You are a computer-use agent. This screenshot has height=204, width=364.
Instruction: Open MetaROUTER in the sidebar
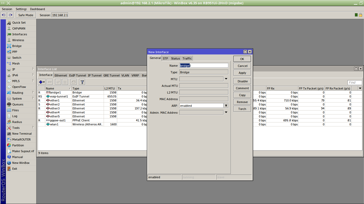21,139
